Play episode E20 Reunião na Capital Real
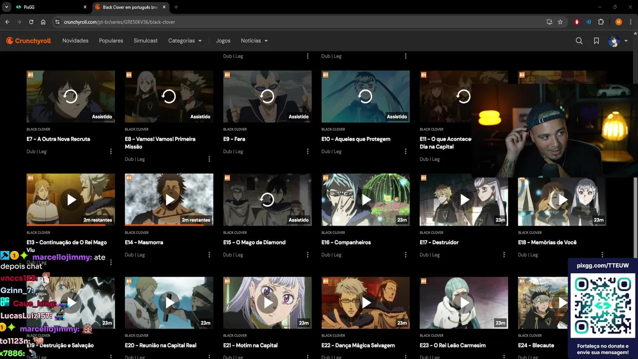 point(169,303)
